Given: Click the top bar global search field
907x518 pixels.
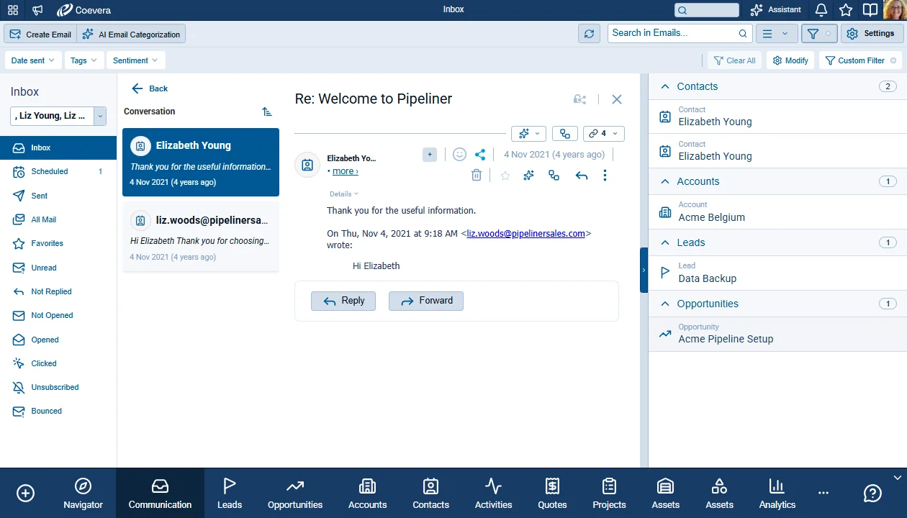Looking at the screenshot, I should point(707,10).
